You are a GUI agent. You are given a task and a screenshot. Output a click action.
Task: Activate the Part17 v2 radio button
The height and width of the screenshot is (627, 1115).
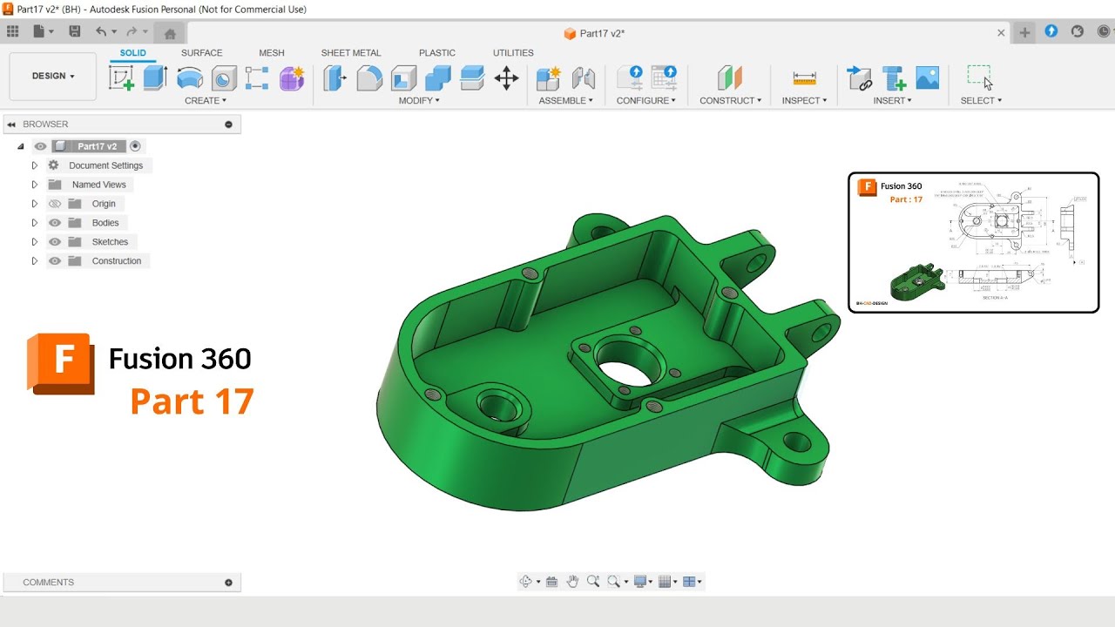pos(135,146)
